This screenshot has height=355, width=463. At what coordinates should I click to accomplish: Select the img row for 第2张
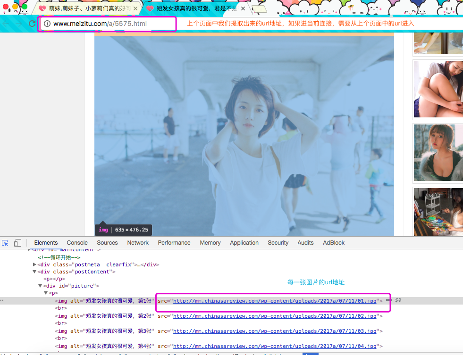219,316
